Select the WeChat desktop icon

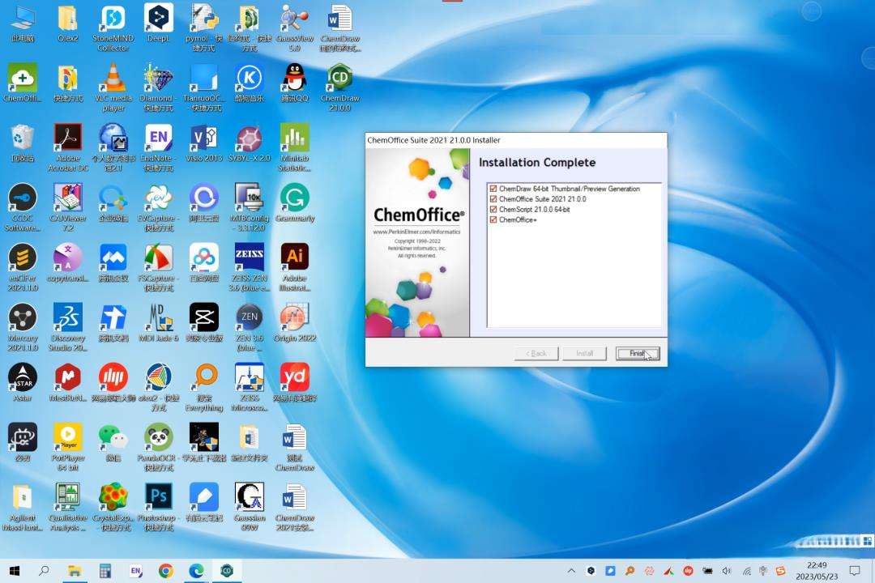[113, 442]
